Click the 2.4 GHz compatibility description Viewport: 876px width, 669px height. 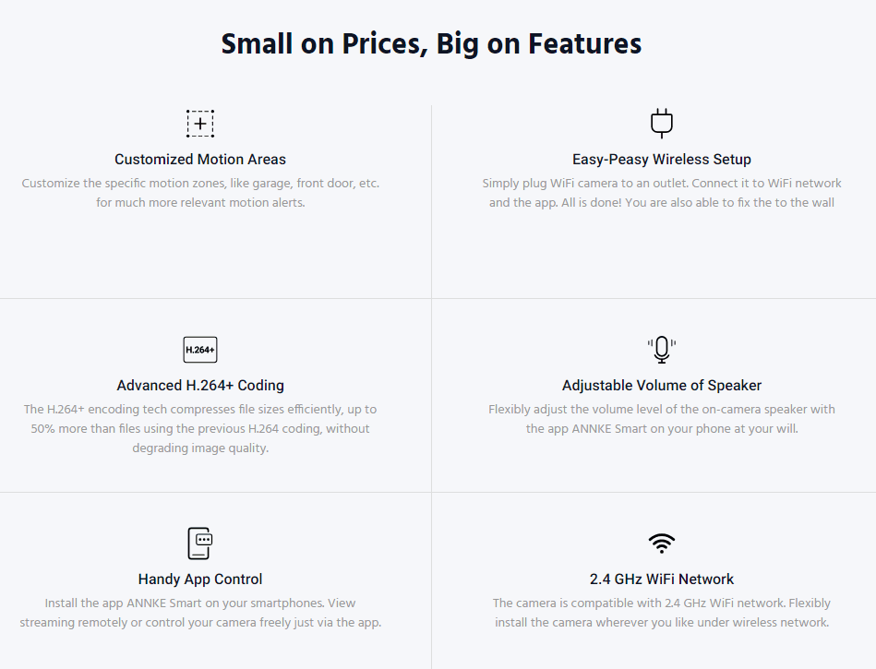tap(662, 613)
